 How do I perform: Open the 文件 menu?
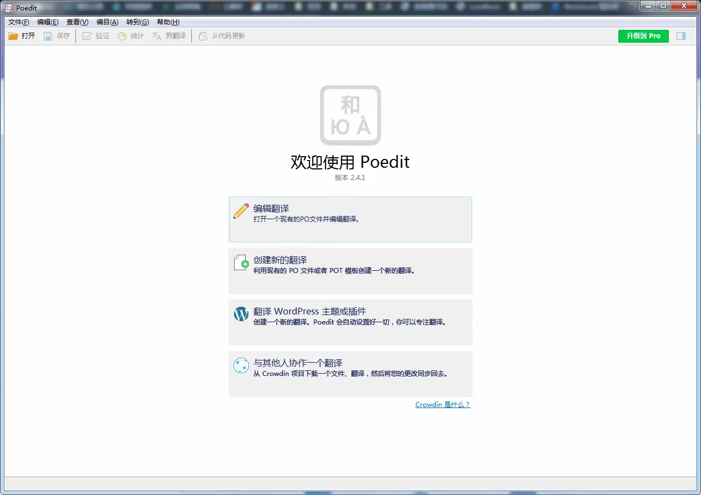point(17,22)
